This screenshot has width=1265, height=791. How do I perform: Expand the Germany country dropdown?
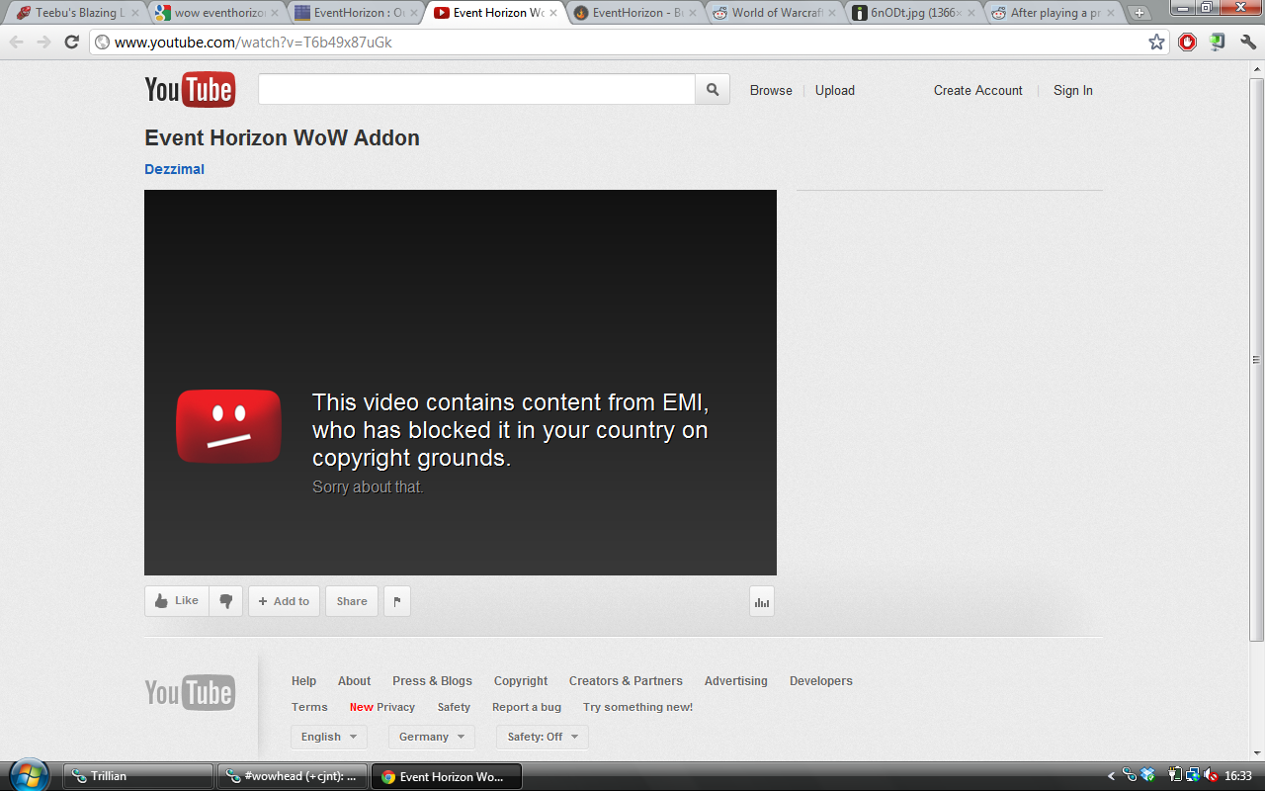(431, 737)
